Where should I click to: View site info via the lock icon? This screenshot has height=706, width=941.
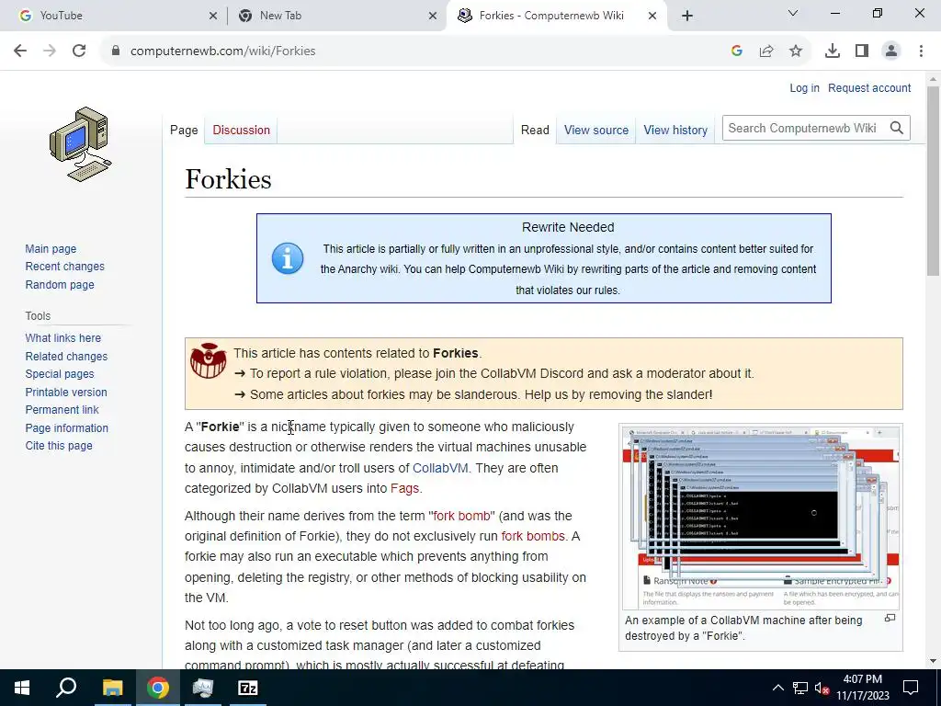point(115,51)
